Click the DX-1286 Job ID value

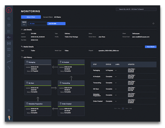pyautogui.click(x=34, y=33)
